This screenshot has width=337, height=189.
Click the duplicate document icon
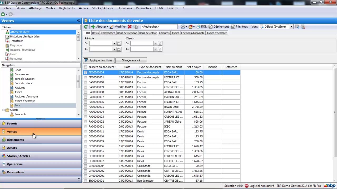(136, 27)
